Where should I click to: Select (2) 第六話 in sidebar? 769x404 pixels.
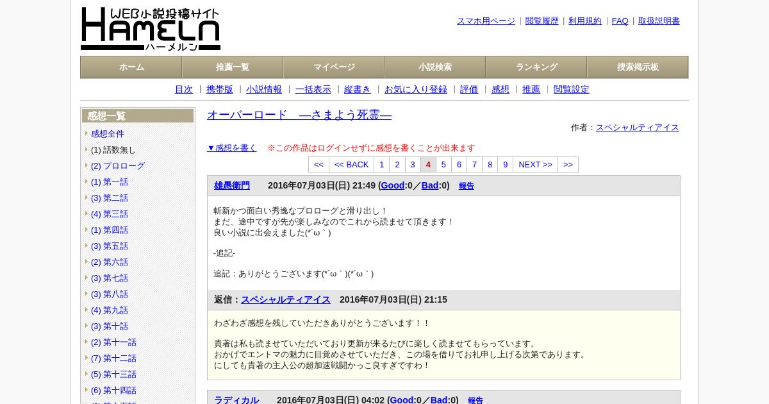click(110, 262)
